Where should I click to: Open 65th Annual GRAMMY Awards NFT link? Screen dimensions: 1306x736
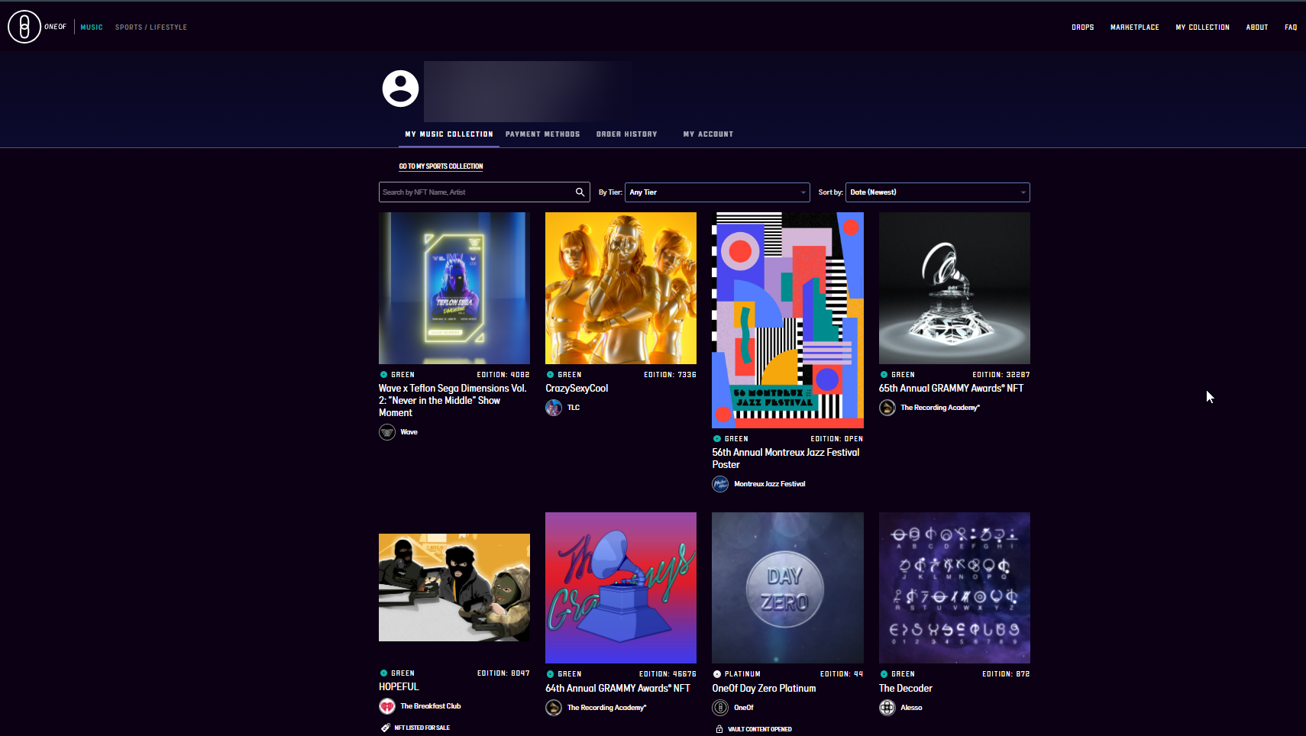tap(951, 389)
